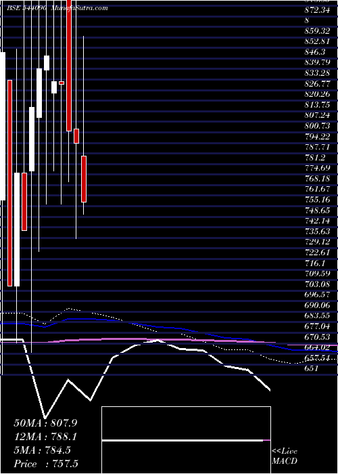Select the 50MA : 807.9 readout
The height and width of the screenshot is (474, 338).
[x=45, y=423]
